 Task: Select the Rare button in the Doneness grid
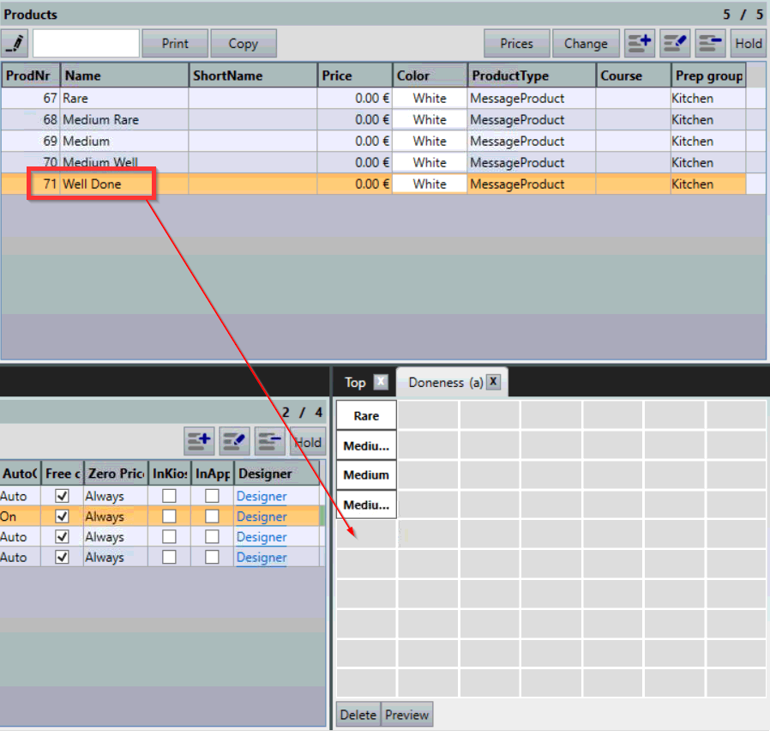(x=366, y=415)
